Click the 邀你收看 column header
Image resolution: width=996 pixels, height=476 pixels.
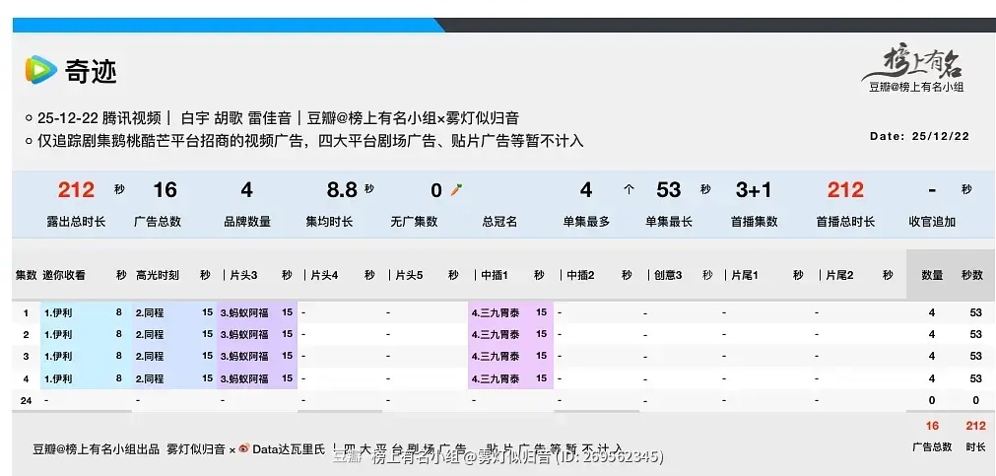(x=64, y=275)
